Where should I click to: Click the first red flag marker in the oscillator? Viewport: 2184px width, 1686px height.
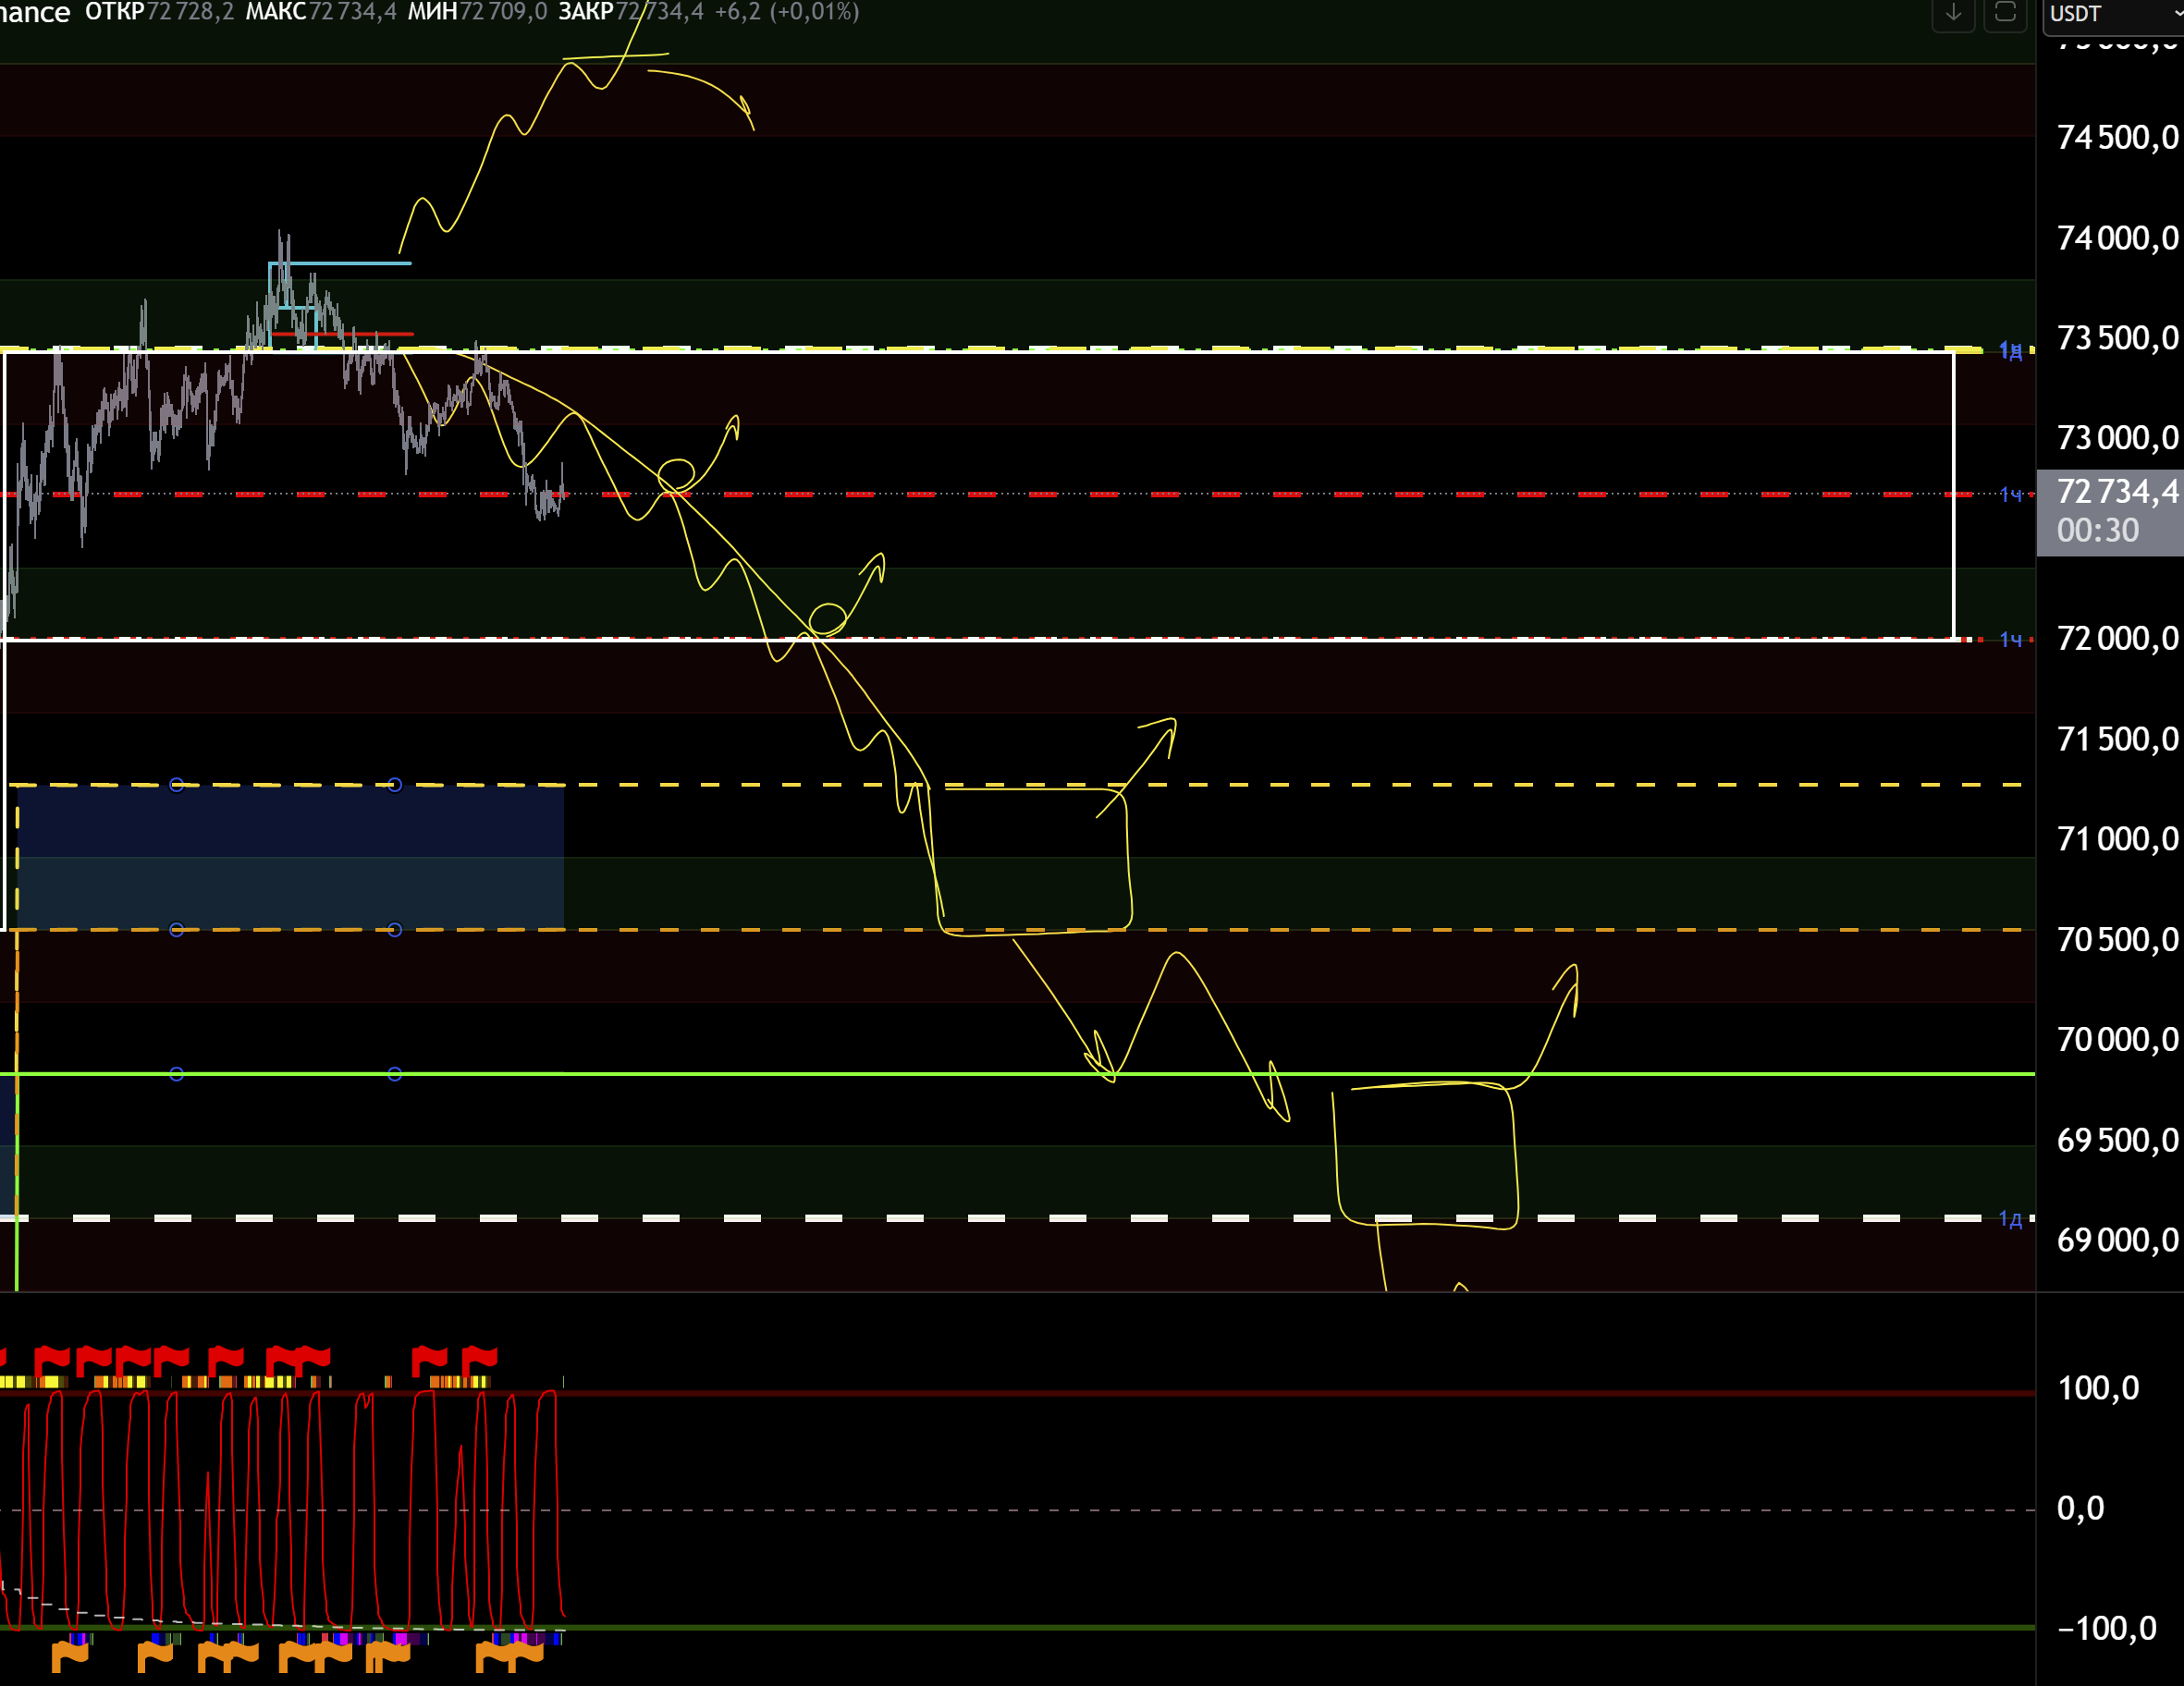50,1359
